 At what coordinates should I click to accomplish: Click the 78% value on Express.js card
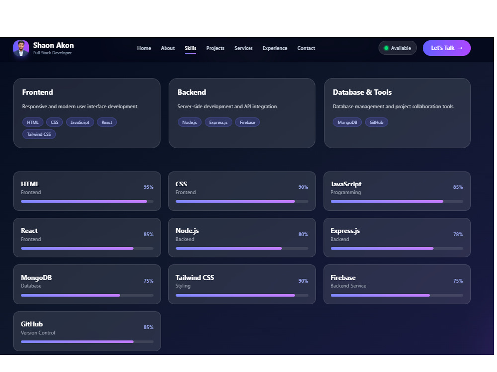coord(458,235)
